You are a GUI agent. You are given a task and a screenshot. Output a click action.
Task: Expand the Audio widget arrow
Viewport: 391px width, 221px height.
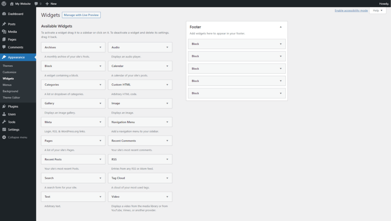point(167,47)
